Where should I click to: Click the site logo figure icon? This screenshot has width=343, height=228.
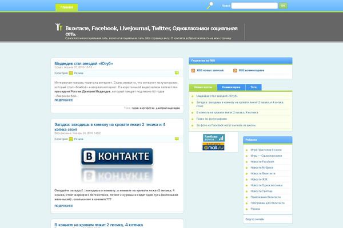(59, 27)
